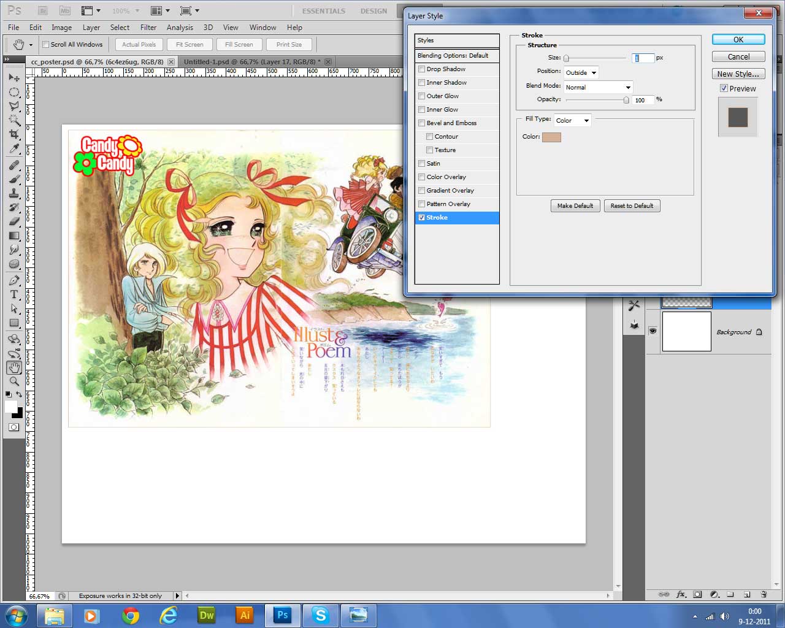Enable the Drop Shadow checkbox
Image resolution: width=785 pixels, height=628 pixels.
click(422, 69)
